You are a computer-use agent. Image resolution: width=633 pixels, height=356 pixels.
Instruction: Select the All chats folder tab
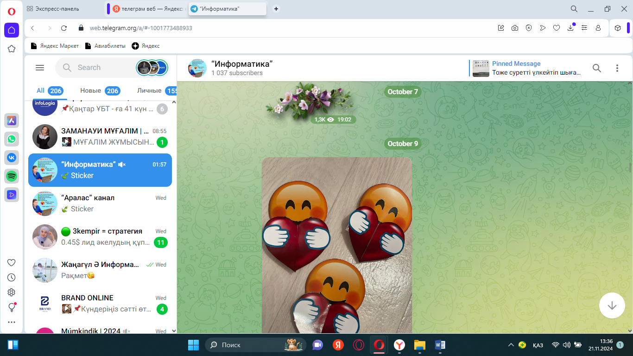50,91
